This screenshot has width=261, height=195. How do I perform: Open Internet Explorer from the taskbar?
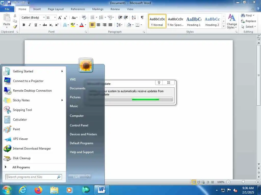(23, 190)
